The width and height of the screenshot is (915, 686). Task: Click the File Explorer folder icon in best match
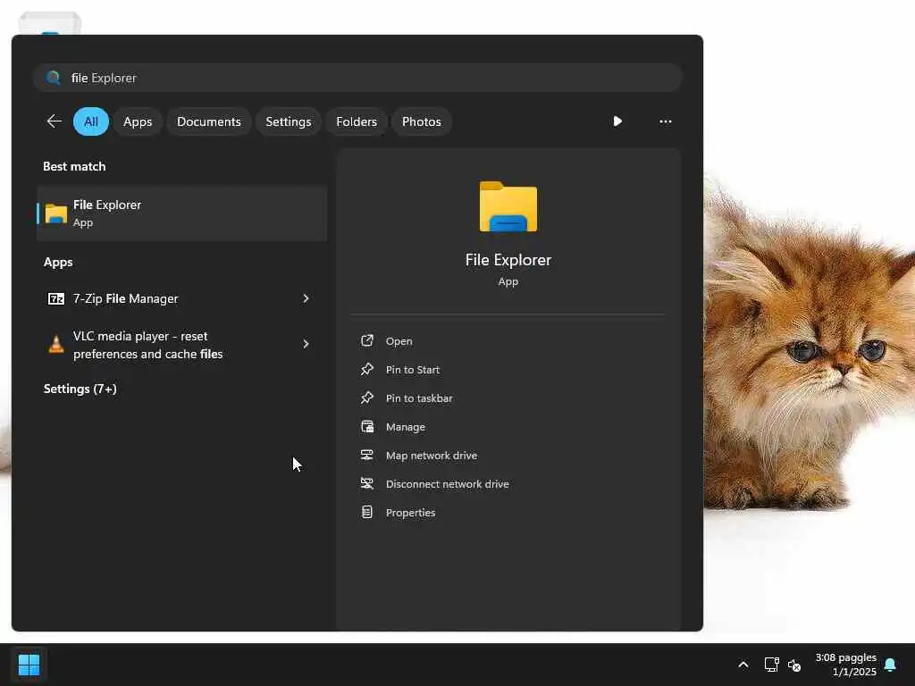[x=56, y=213]
